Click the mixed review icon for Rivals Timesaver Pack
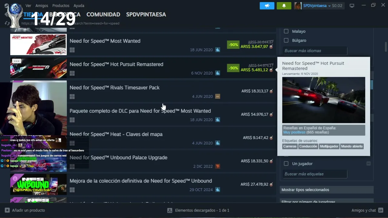This screenshot has height=218, width=388. 218,96
